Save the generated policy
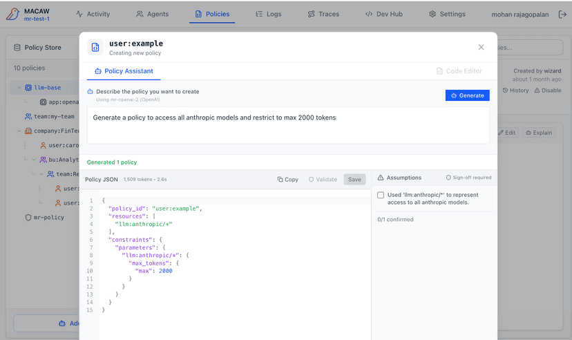The width and height of the screenshot is (572, 340). point(354,180)
